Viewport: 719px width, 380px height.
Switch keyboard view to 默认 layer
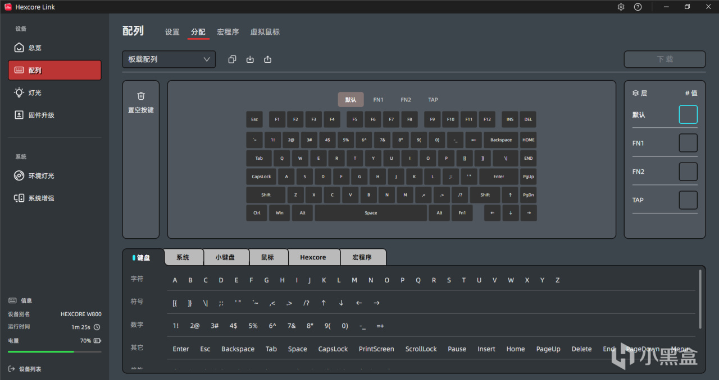coord(351,100)
